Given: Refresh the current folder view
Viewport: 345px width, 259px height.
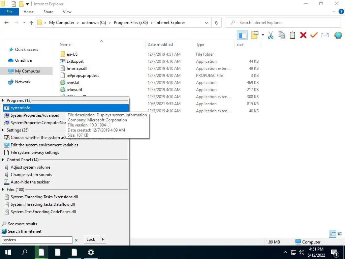Looking at the screenshot, I should (x=217, y=23).
